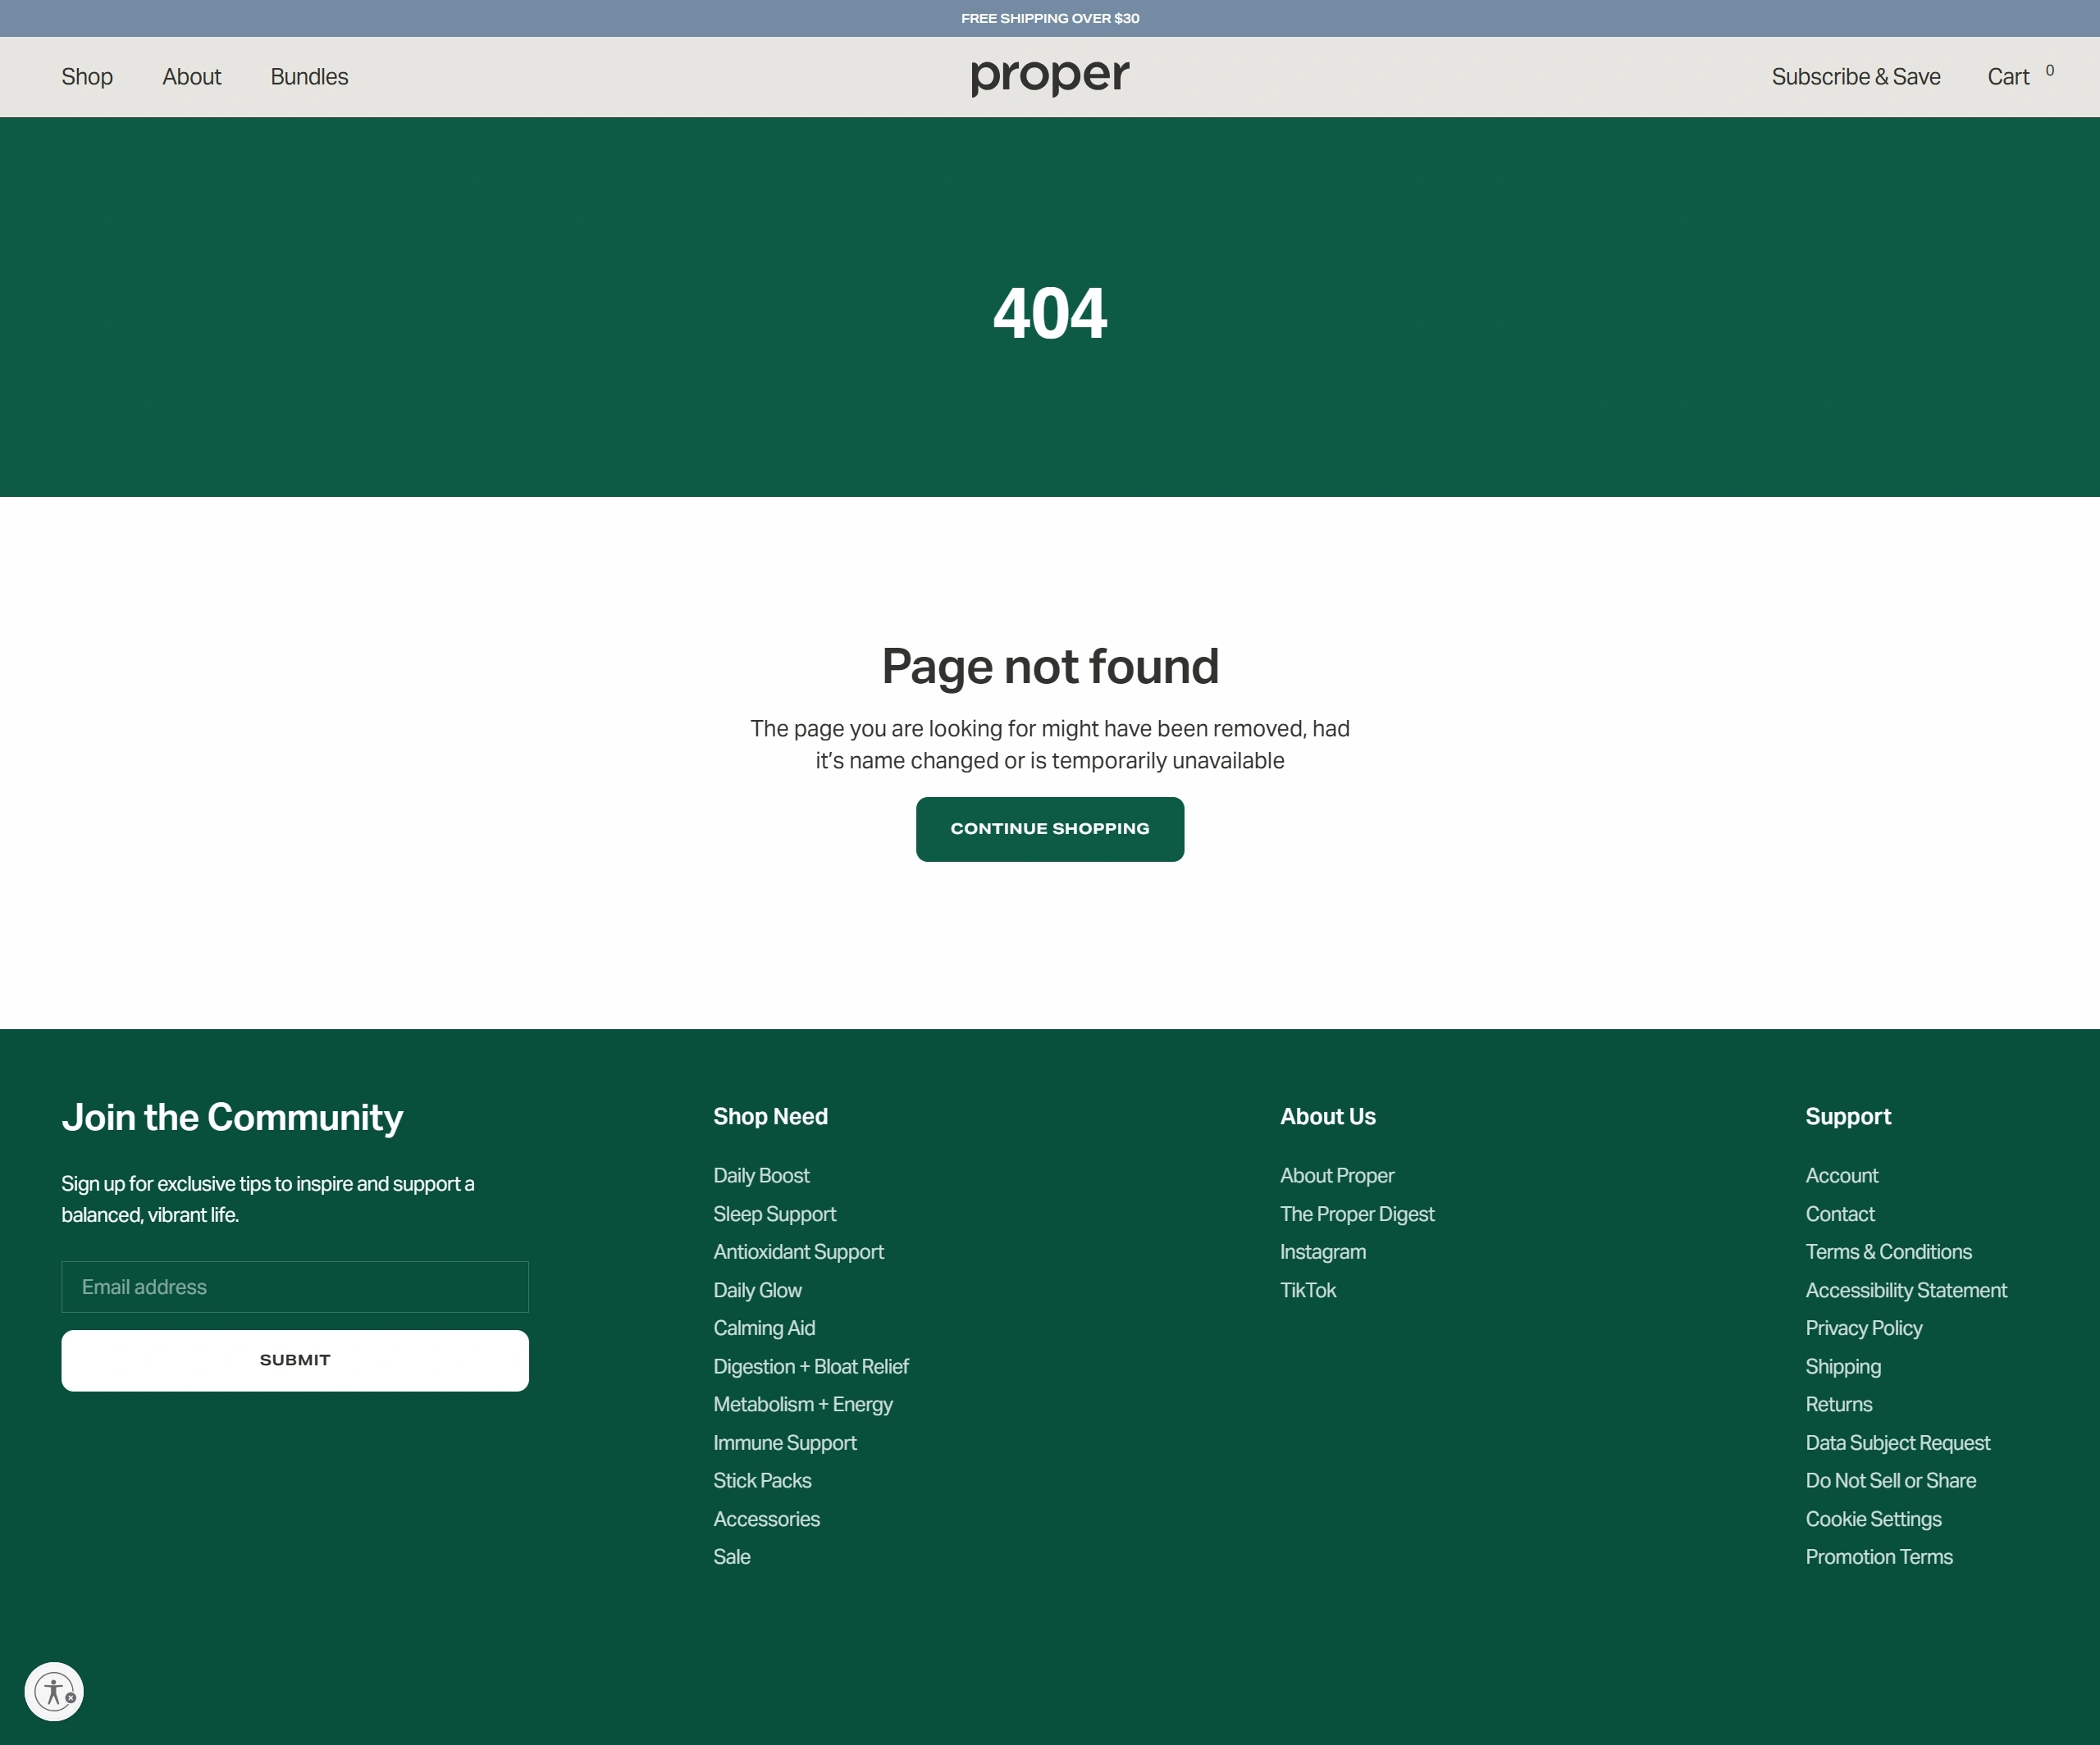The height and width of the screenshot is (1745, 2100).
Task: Submit the newsletter signup
Action: click(x=295, y=1360)
